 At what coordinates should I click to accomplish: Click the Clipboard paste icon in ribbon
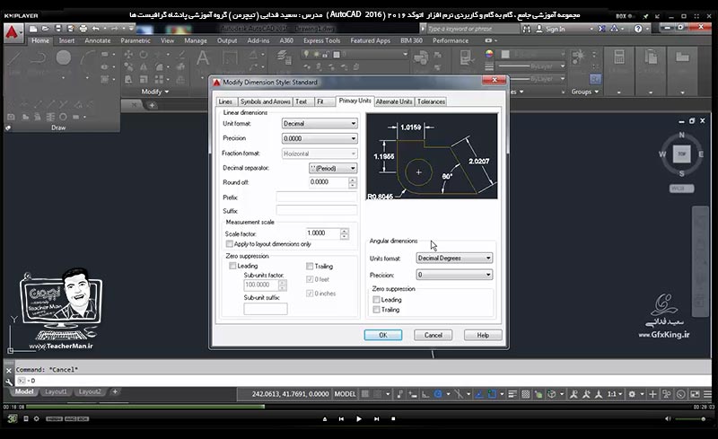(x=651, y=57)
